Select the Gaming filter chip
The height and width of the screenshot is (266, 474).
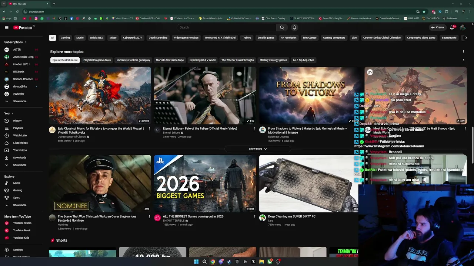(65, 38)
